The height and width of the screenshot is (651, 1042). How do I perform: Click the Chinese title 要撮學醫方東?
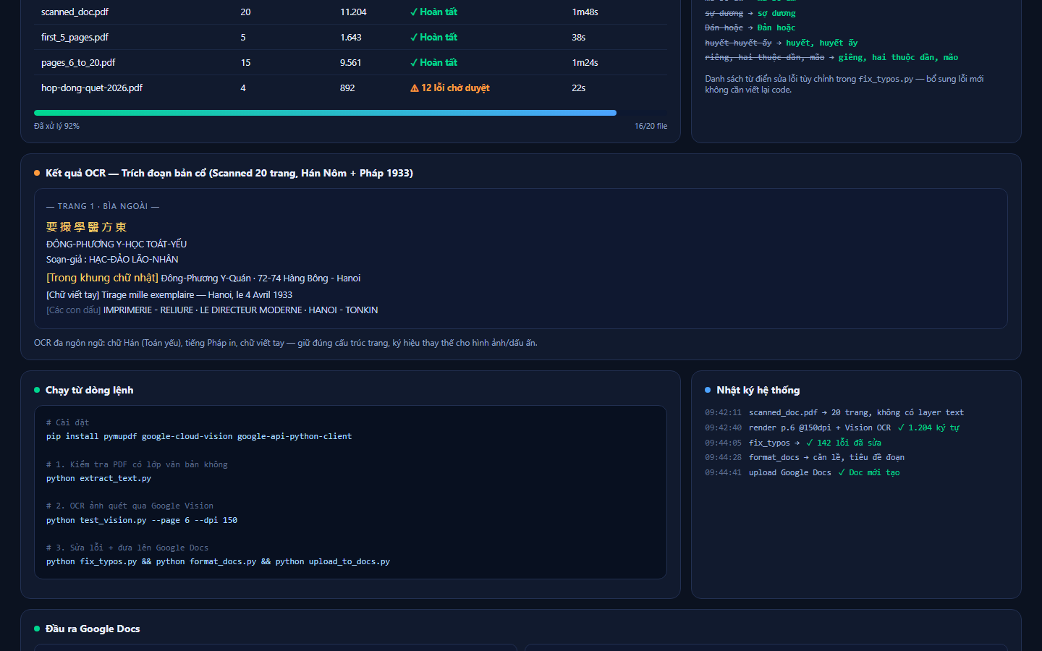coord(86,227)
